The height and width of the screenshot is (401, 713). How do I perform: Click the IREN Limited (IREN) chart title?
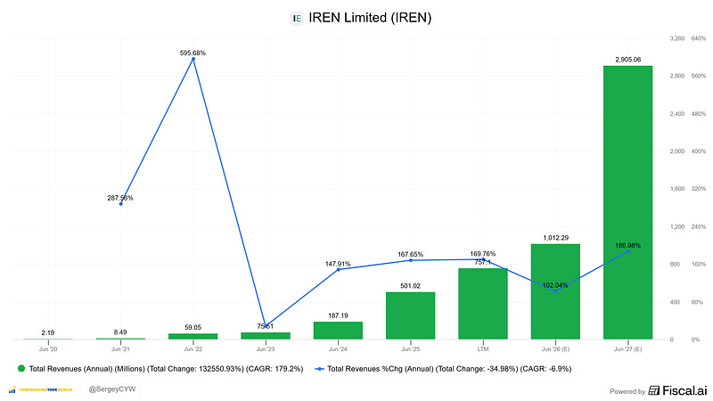[370, 18]
